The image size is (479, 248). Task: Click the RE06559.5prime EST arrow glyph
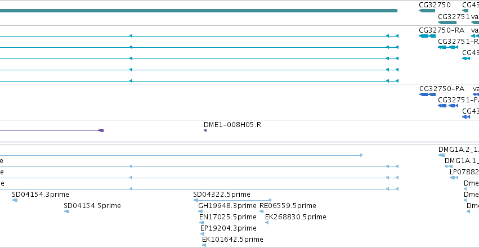pyautogui.click(x=261, y=211)
